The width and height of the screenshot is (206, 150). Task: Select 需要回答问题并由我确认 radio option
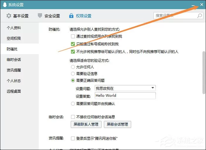[x=73, y=104]
